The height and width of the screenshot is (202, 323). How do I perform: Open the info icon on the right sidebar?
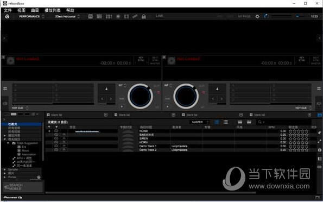coord(320,150)
